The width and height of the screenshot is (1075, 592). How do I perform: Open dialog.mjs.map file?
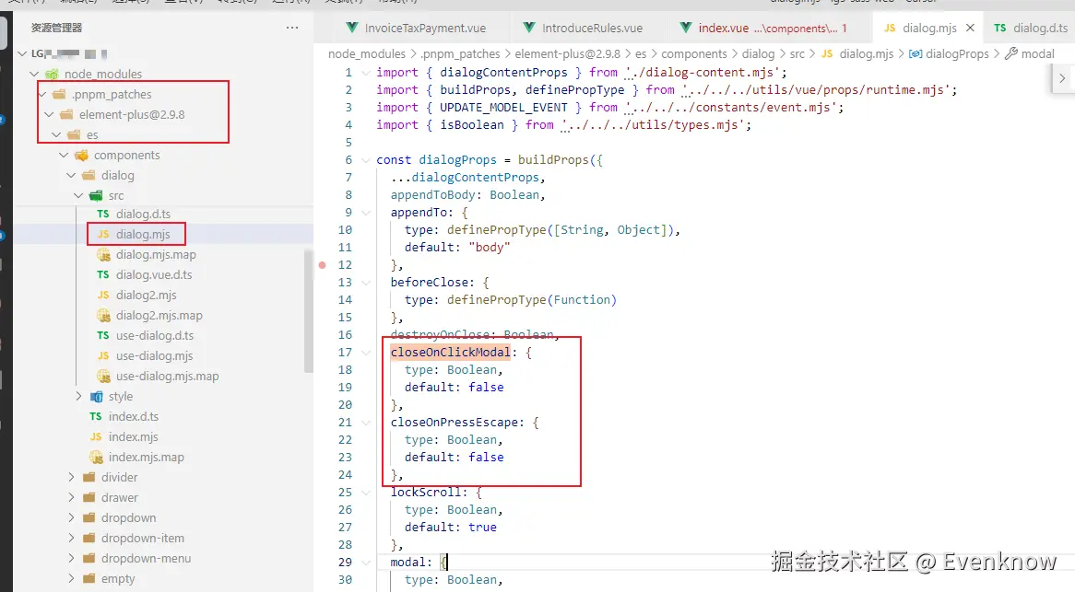[156, 255]
